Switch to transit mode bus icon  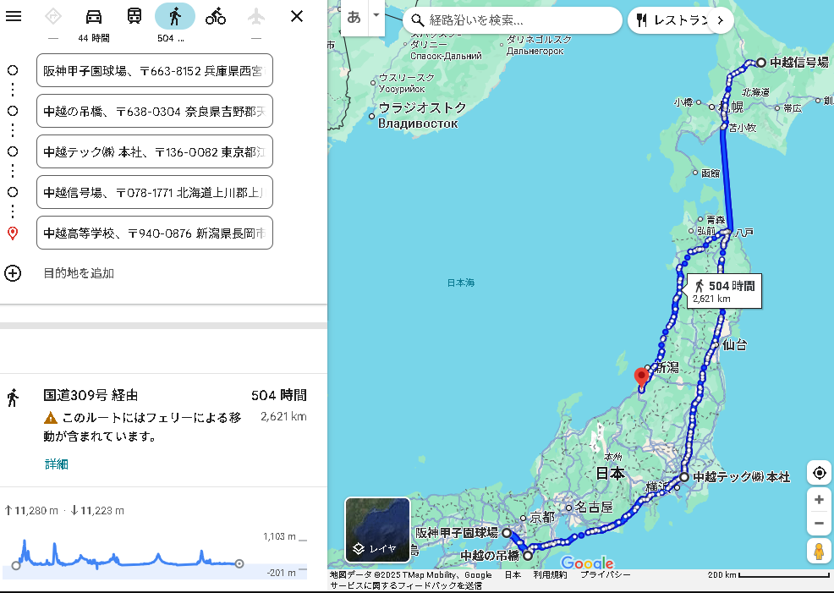(x=134, y=16)
